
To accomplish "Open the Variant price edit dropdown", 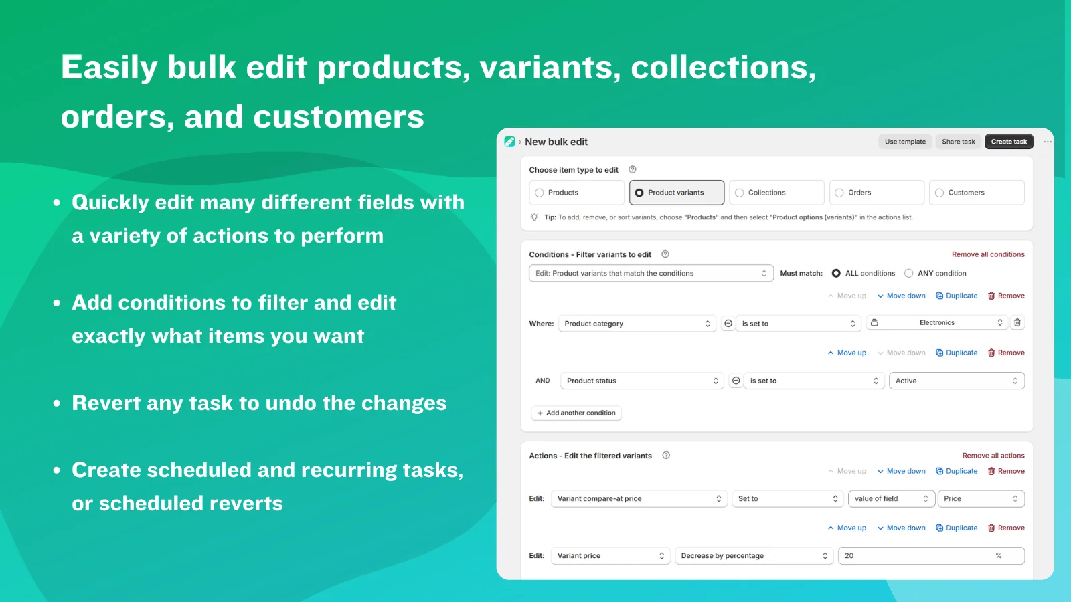I will point(610,556).
